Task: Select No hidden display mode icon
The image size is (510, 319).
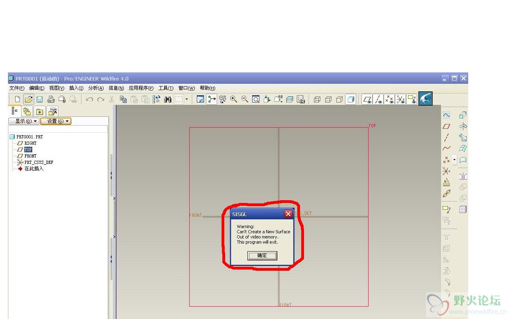Action: click(x=339, y=99)
